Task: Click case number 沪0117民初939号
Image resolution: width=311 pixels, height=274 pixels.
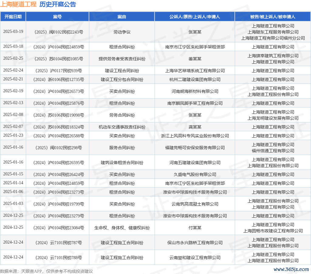Action: (x=59, y=71)
